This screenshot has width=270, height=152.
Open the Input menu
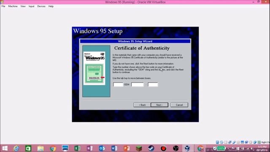coord(31,6)
